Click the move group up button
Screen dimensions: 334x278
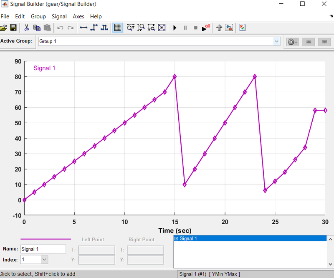309,42
